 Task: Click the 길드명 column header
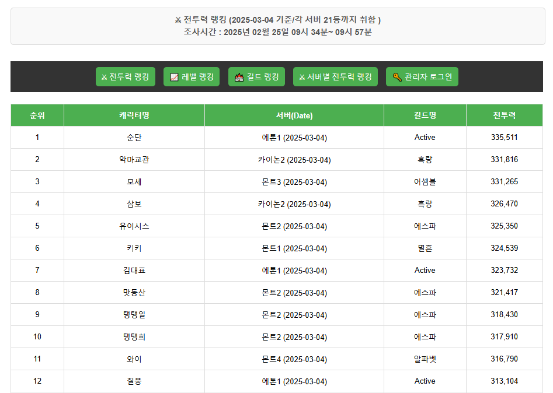(x=425, y=115)
